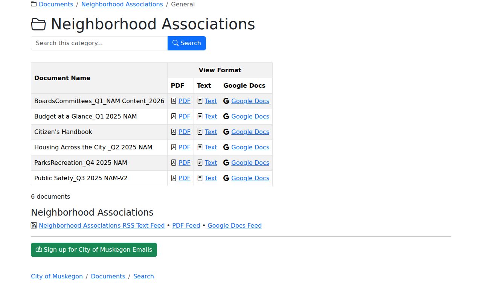Open the Google Docs Feed link
The height and width of the screenshot is (301, 482).
[x=235, y=225]
